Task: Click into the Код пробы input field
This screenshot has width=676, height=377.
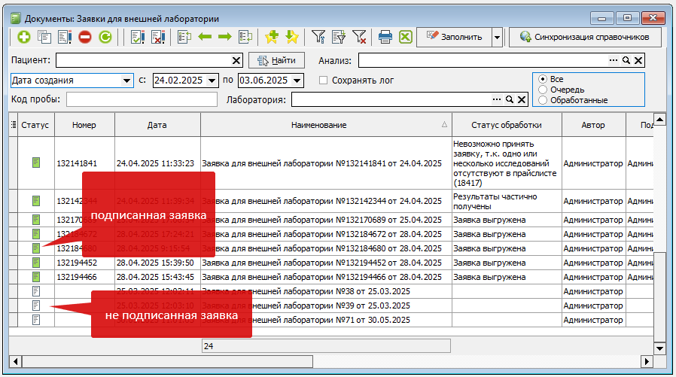Action: 142,99
